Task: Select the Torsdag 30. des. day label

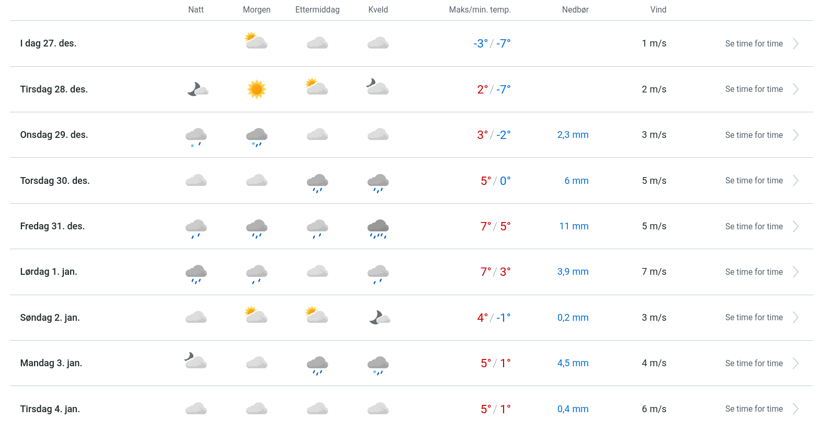Action: click(55, 181)
